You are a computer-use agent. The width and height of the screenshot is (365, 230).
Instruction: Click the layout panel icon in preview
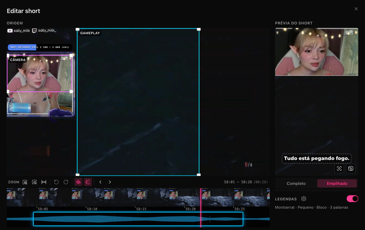[x=351, y=168]
